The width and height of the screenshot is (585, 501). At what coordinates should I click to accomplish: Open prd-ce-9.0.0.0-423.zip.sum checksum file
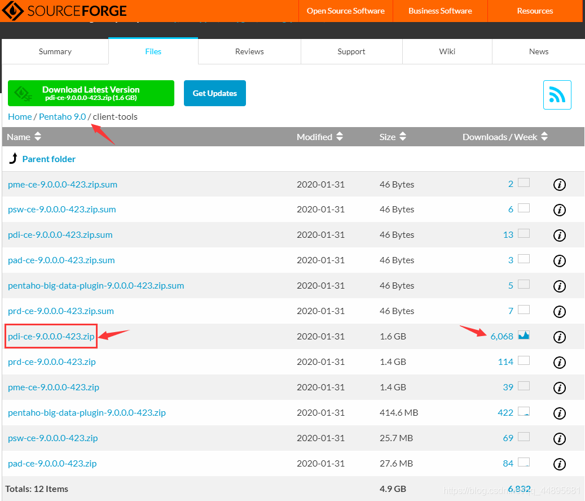click(x=61, y=311)
